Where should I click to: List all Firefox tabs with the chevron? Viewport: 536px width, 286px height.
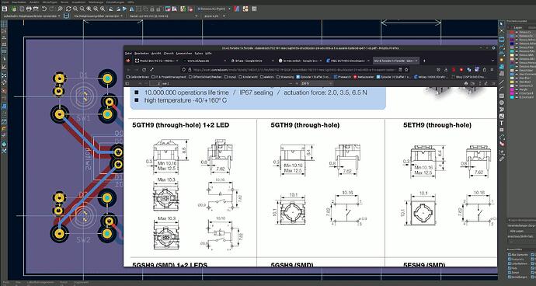[x=492, y=61]
